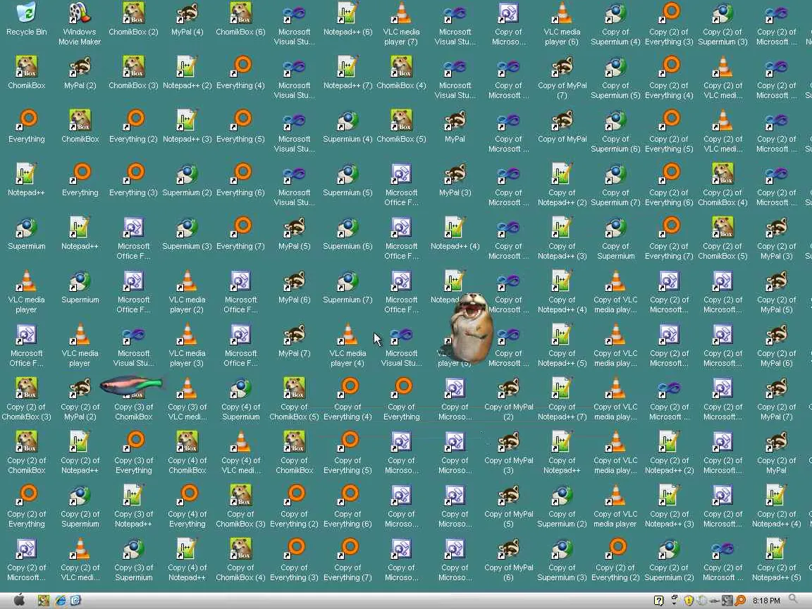Screen dimensions: 812x609
Task: Select the MyPal (2) shortcut
Action: point(80,73)
